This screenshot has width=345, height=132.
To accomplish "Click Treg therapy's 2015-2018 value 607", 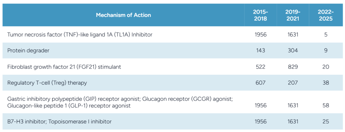I will (x=260, y=83).
